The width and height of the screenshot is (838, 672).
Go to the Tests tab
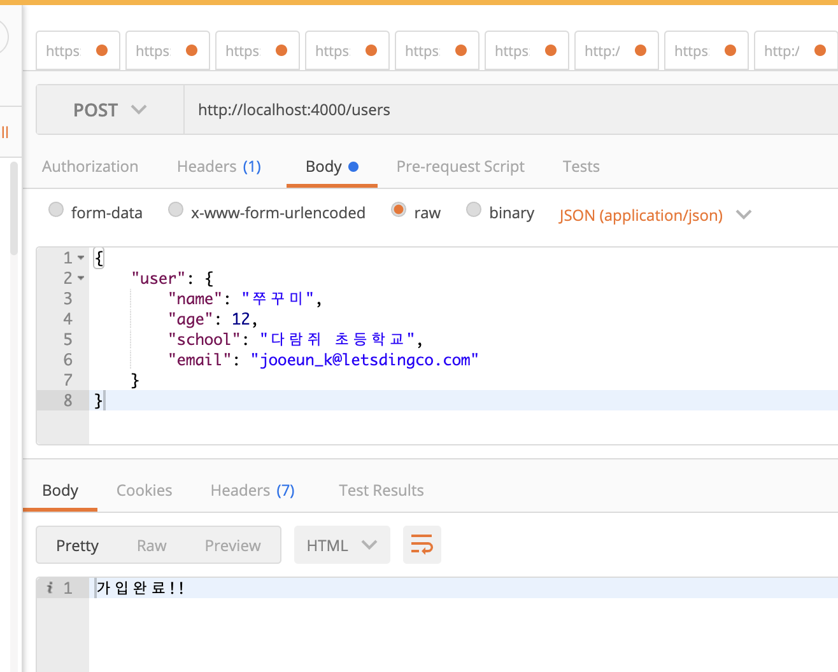click(581, 167)
